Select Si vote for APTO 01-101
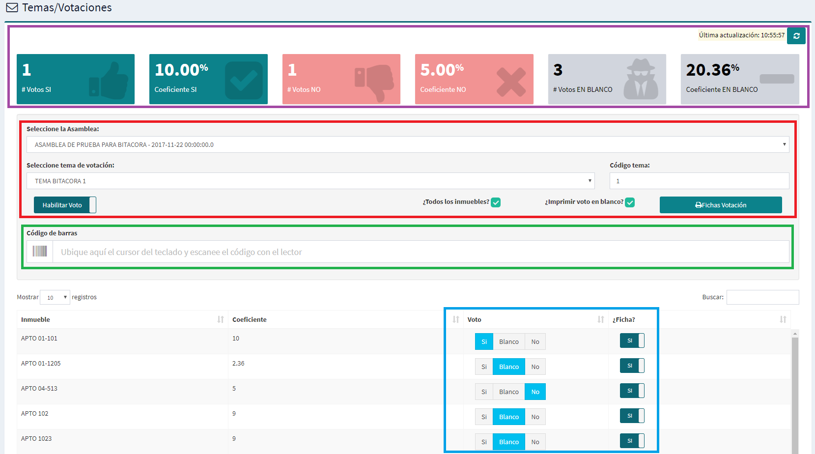The height and width of the screenshot is (454, 815). pyautogui.click(x=484, y=341)
